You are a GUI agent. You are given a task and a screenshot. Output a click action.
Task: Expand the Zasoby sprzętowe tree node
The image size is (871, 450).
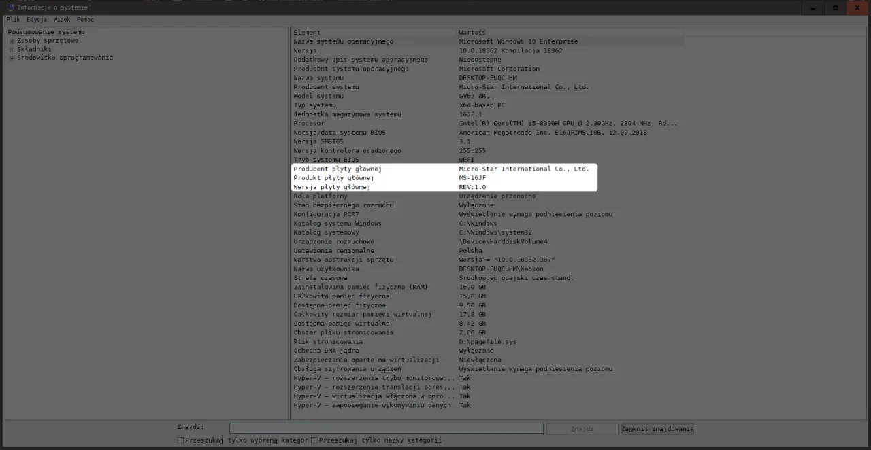12,40
